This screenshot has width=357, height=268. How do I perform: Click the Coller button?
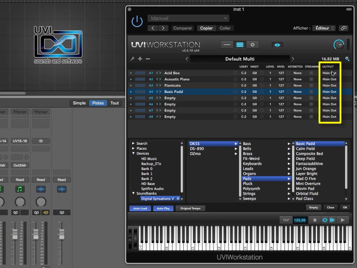(225, 28)
